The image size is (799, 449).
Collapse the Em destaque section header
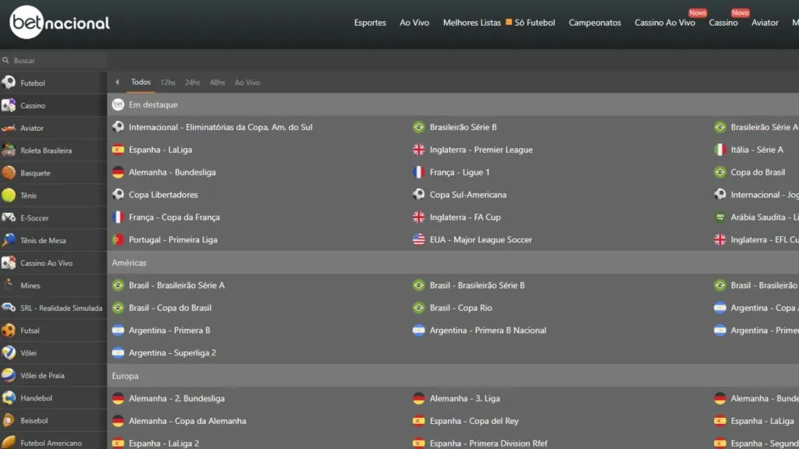pyautogui.click(x=453, y=104)
